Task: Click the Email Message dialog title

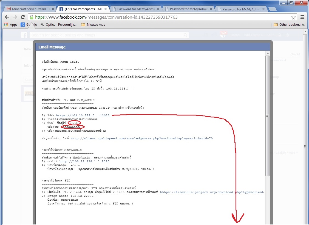Action: [52, 47]
